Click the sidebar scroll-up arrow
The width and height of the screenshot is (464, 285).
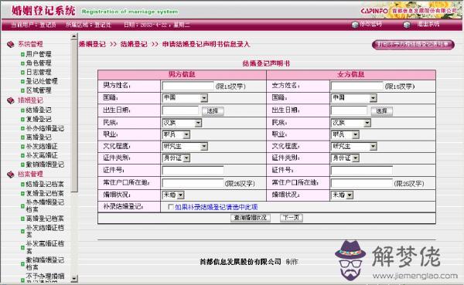[74, 36]
